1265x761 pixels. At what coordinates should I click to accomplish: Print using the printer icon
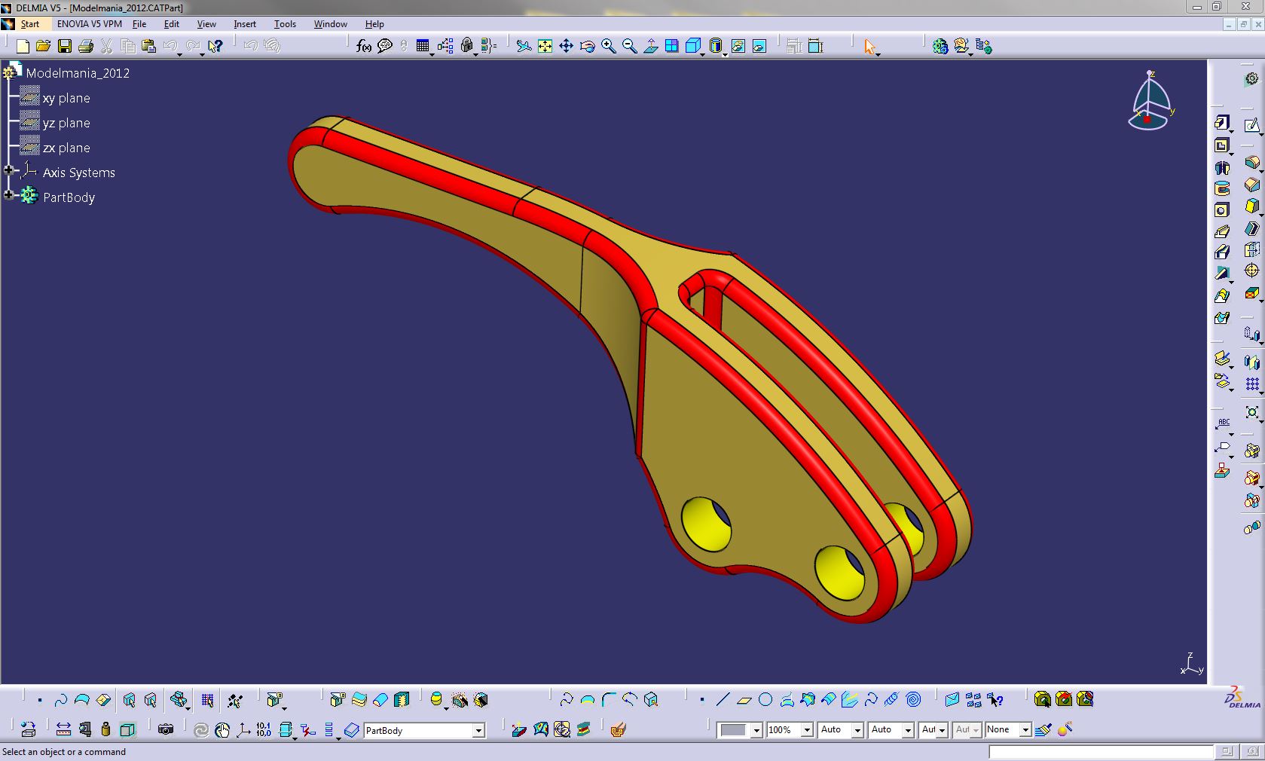coord(85,47)
